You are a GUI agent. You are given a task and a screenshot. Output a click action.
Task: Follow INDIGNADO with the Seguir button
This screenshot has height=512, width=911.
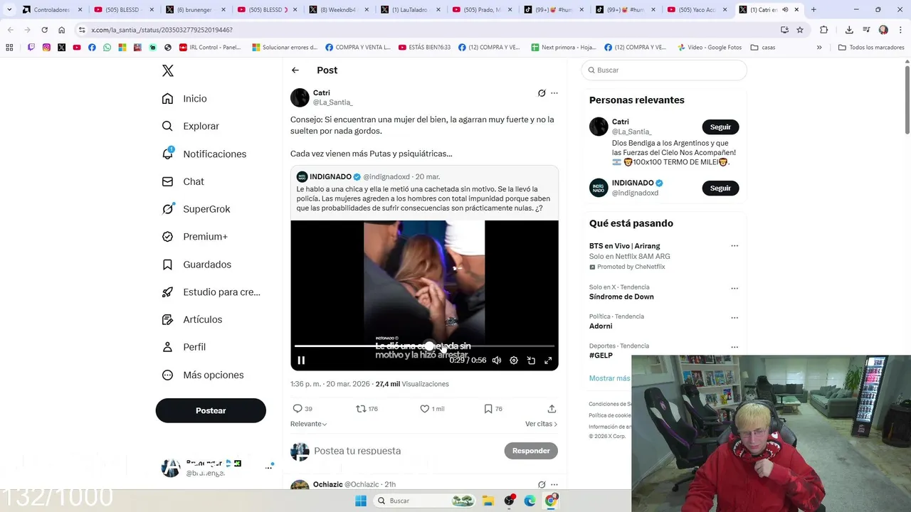720,188
